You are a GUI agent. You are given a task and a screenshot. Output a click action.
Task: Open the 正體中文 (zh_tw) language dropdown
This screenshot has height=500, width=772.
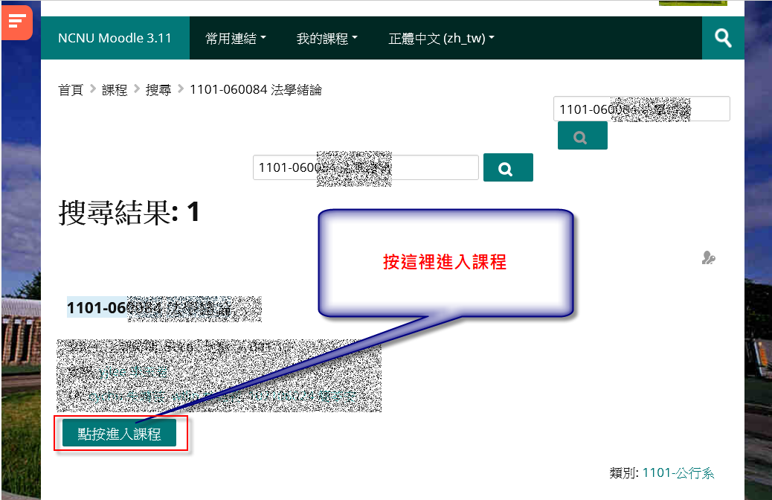pyautogui.click(x=441, y=39)
